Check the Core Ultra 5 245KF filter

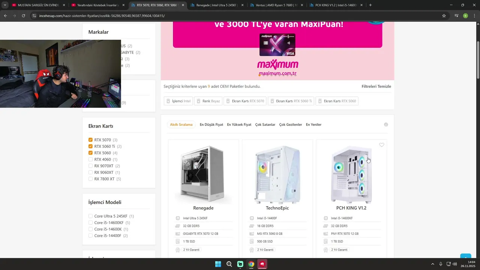[x=90, y=216]
